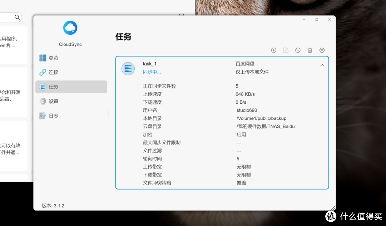
Task: Delete task_1 with the trash icon
Action: [310, 50]
